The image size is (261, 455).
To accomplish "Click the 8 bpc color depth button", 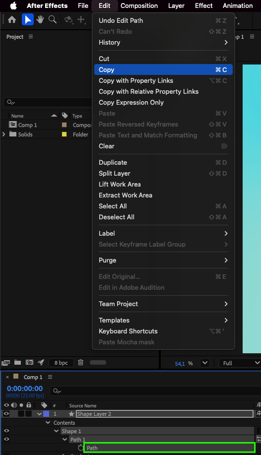I will [x=61, y=363].
